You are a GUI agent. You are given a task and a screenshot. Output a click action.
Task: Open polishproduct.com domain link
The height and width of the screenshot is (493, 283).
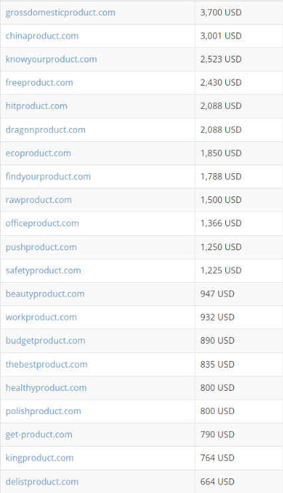coord(43,411)
